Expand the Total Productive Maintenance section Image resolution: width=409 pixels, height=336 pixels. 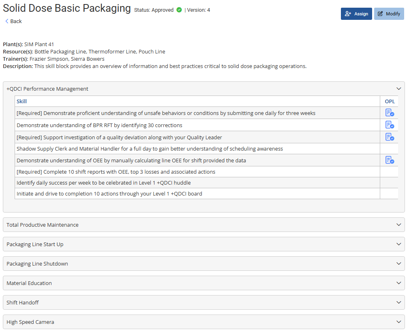pos(398,225)
